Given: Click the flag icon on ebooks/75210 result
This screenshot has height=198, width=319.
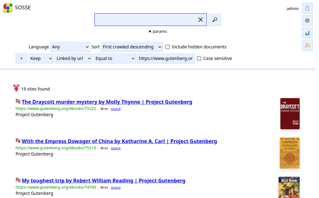Looking at the screenshot, I should click(x=102, y=148).
